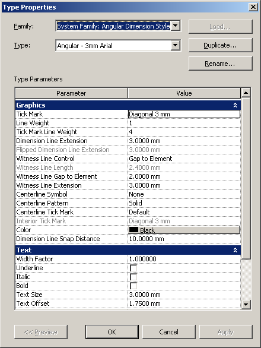Edit the Dimension Line Extension value
261x348 pixels.
click(x=184, y=141)
